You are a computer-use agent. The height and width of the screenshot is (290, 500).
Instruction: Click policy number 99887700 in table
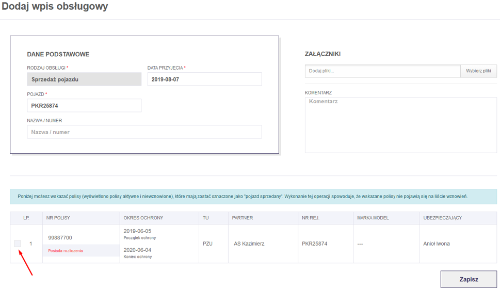(60, 238)
